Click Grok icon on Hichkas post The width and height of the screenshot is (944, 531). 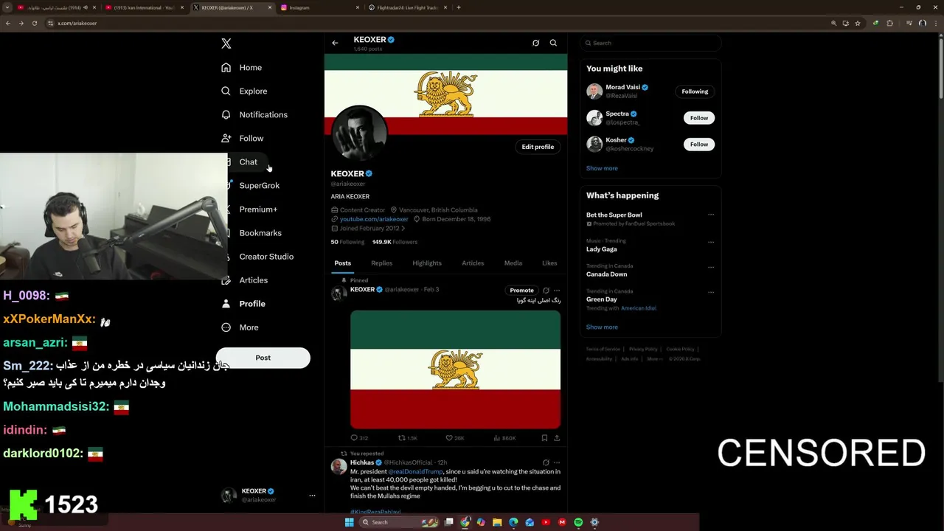(546, 462)
